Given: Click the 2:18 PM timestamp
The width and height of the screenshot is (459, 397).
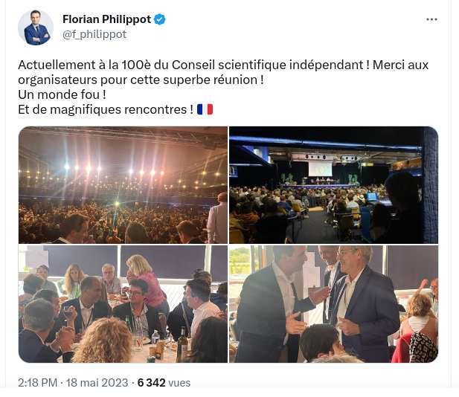Looking at the screenshot, I should (37, 383).
